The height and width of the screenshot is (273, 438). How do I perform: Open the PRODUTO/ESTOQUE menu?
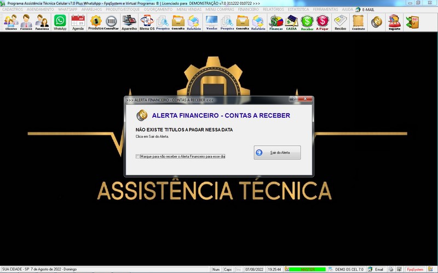click(x=123, y=9)
